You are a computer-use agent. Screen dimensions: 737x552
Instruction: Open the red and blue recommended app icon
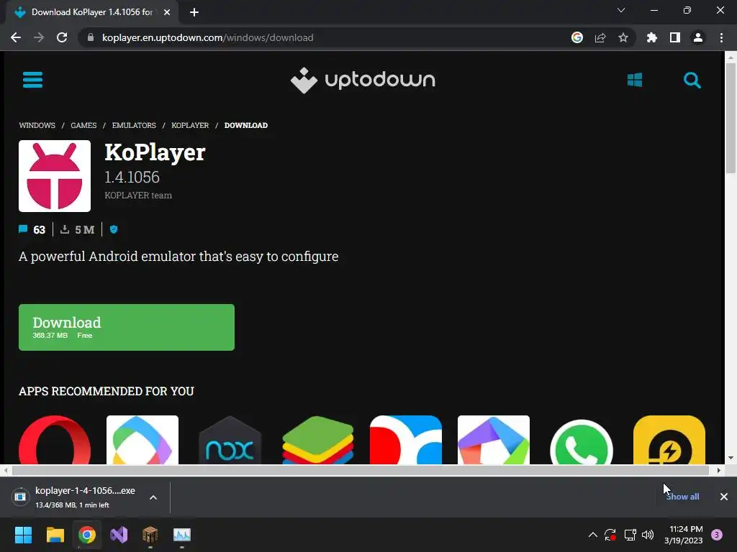406,440
